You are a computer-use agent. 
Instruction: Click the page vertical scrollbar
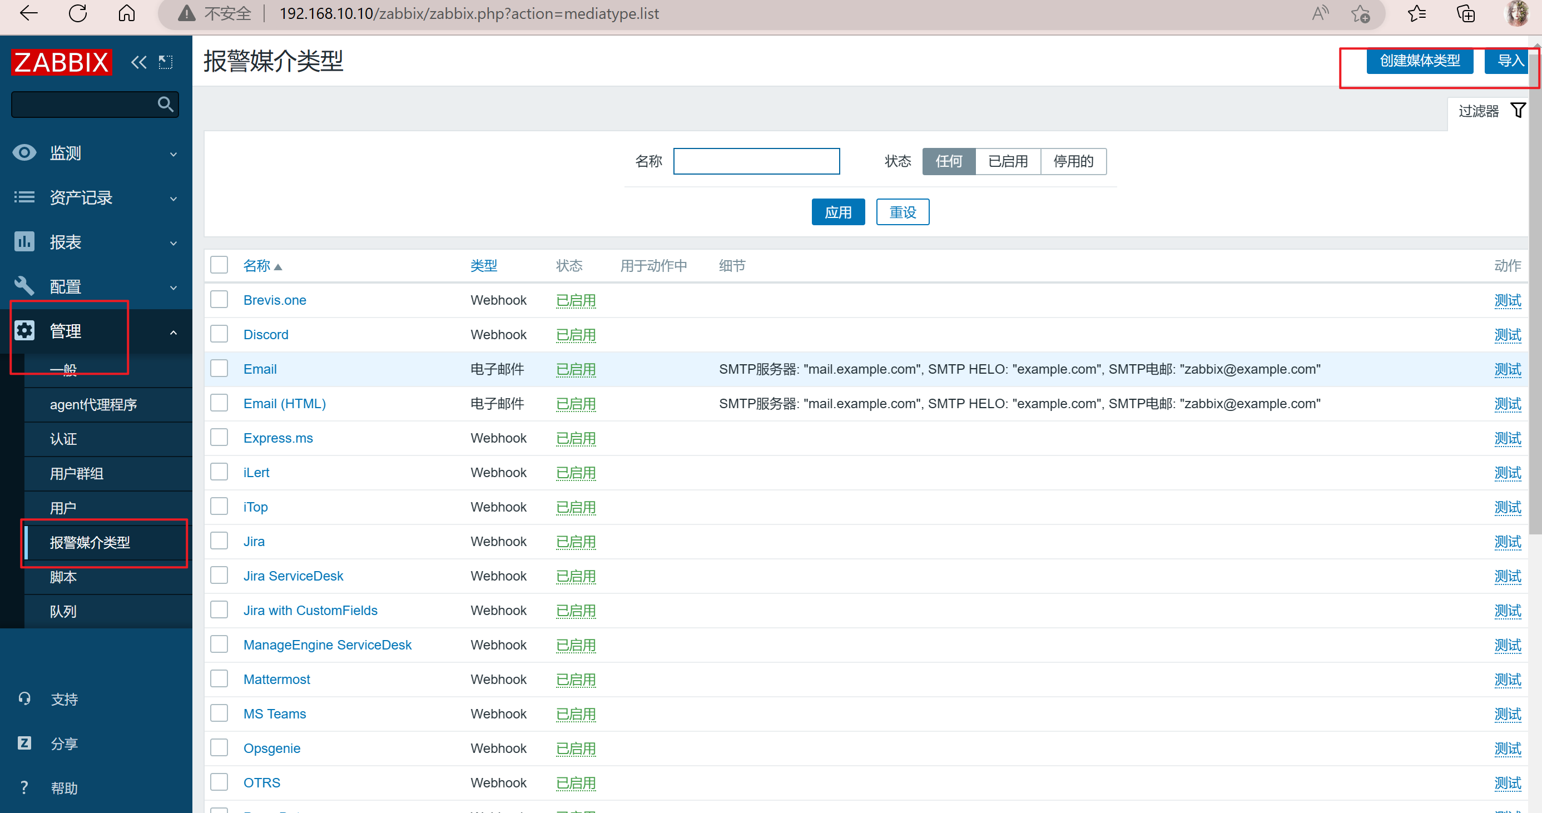1535,294
